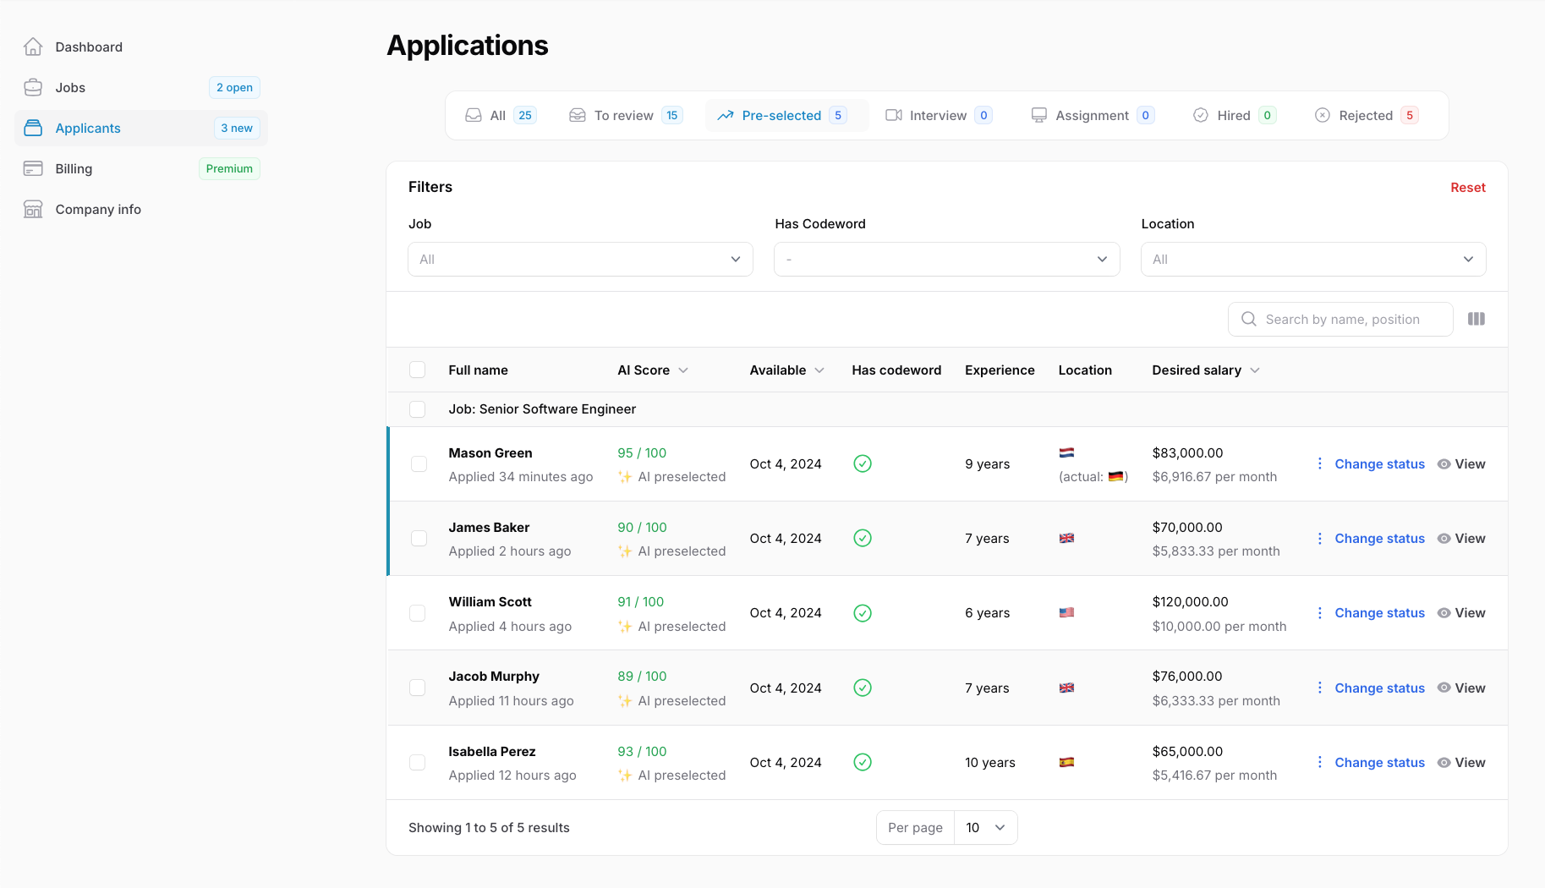Click the codeword checkmark icon for James Baker
Viewport: 1545px width, 888px height.
(x=863, y=538)
